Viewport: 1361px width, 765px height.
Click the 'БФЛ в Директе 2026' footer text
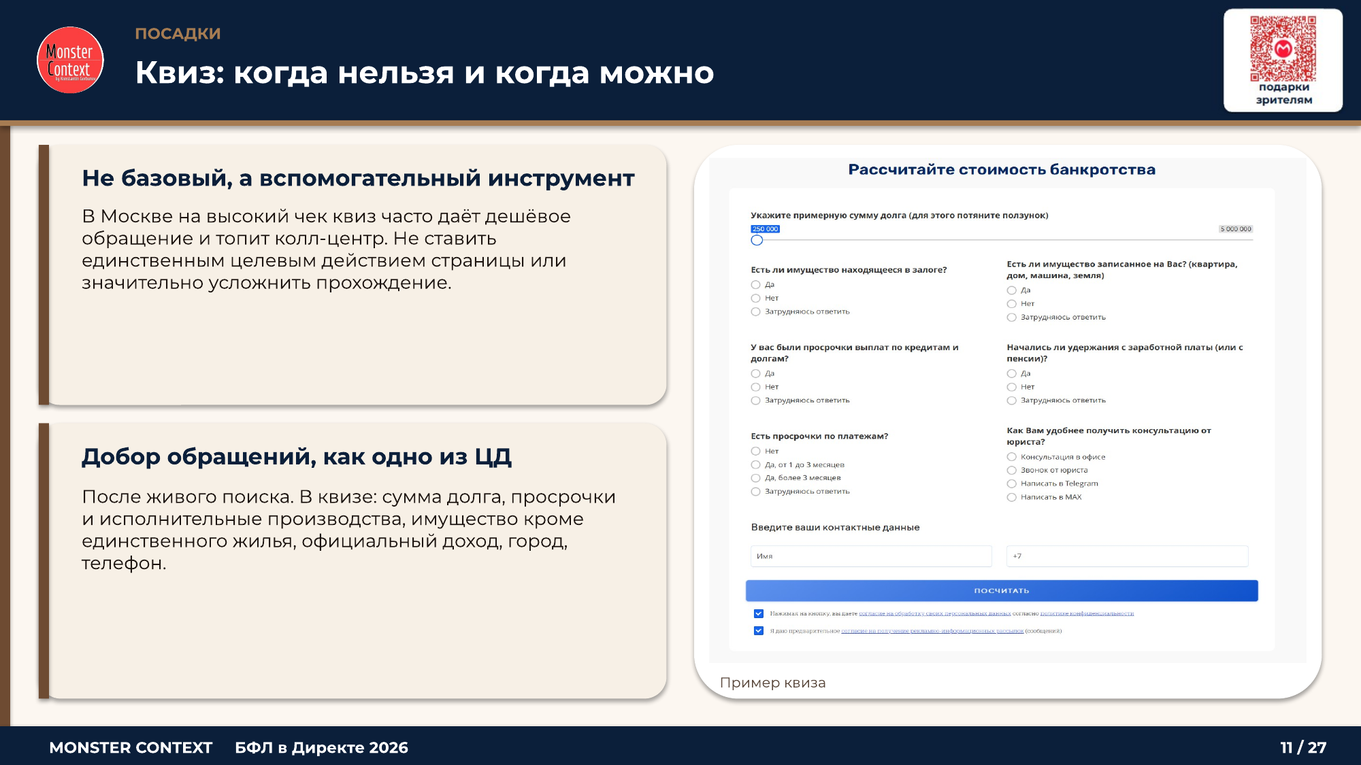point(321,747)
